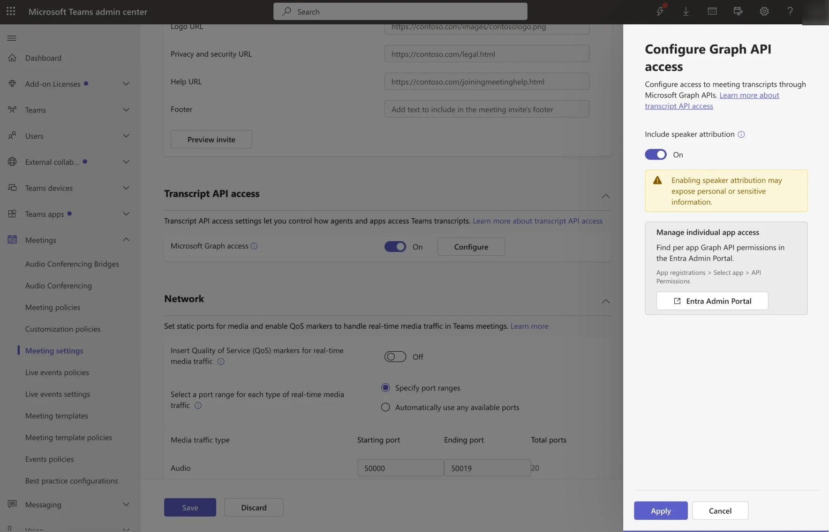The height and width of the screenshot is (532, 829).
Task: Click the Add-on Licenses diamond icon
Action: (x=12, y=83)
